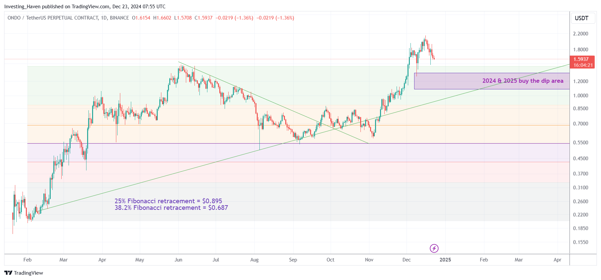This screenshot has height=280, width=601.
Task: Click the low value L1.5708
Action: point(183,18)
